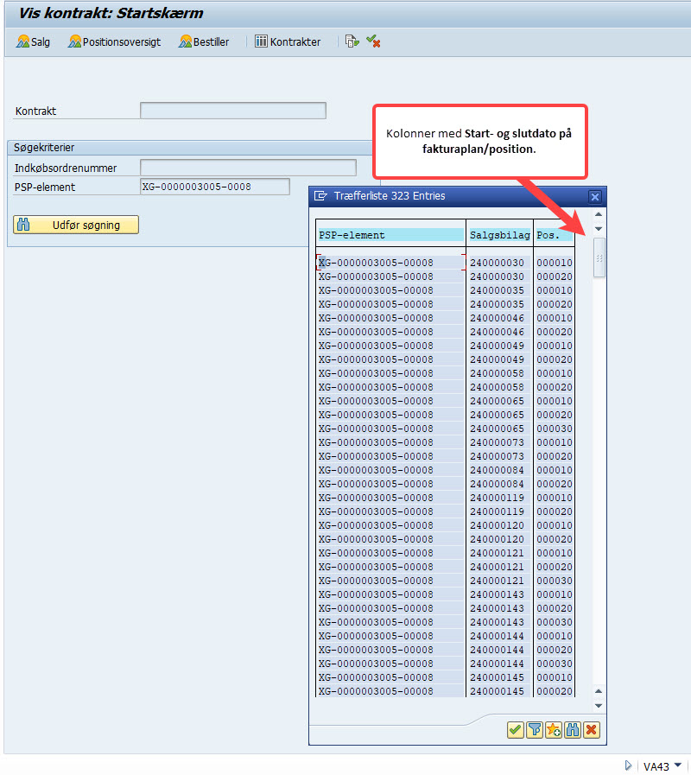Confirm selection with green checkmark icon
Viewport: 691px width, 775px height.
point(515,730)
